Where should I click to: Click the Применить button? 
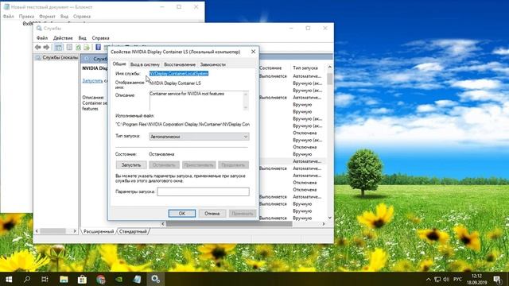click(242, 214)
